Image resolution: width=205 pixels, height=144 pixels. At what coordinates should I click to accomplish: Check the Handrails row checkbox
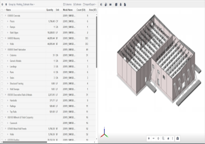[2, 100]
